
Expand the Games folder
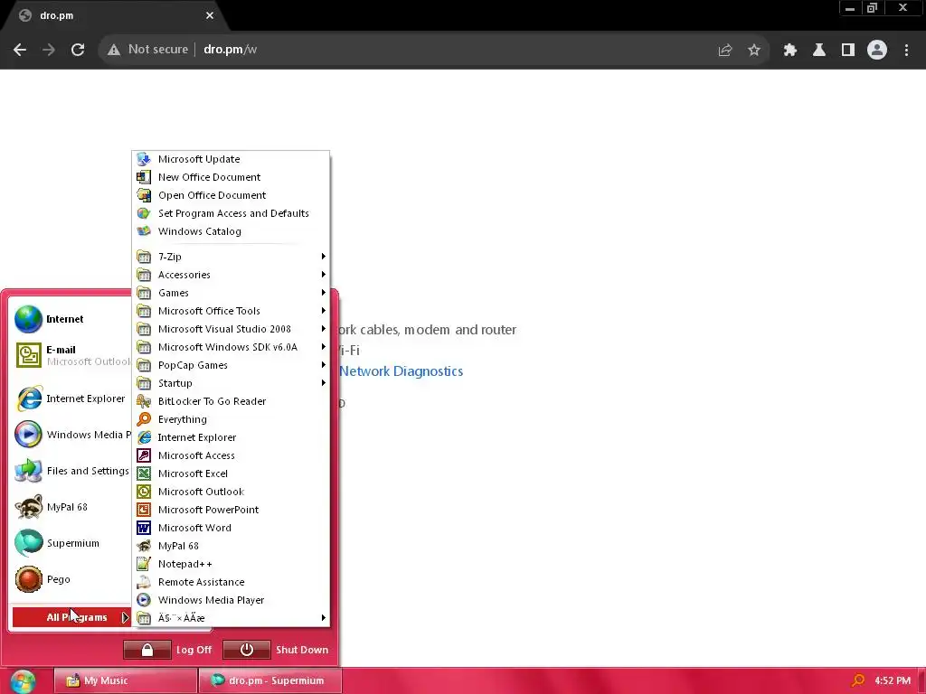231,293
